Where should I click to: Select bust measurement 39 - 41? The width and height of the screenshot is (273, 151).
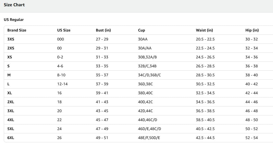coord(102,93)
